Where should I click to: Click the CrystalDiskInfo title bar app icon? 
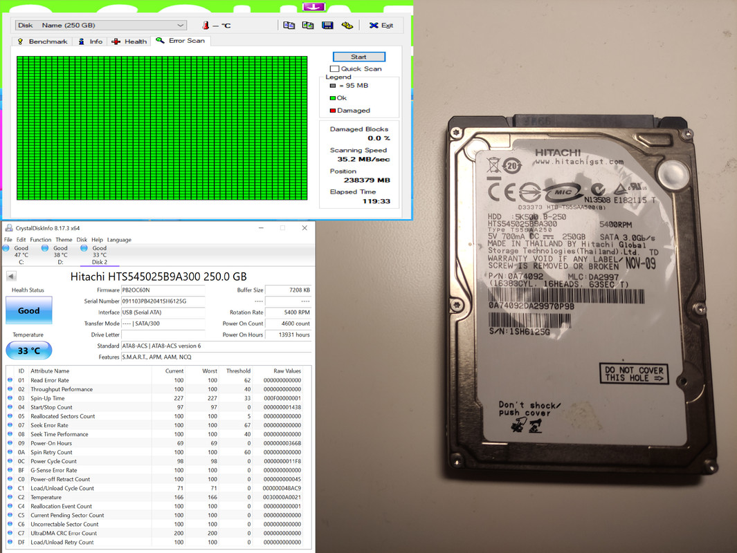pos(9,228)
